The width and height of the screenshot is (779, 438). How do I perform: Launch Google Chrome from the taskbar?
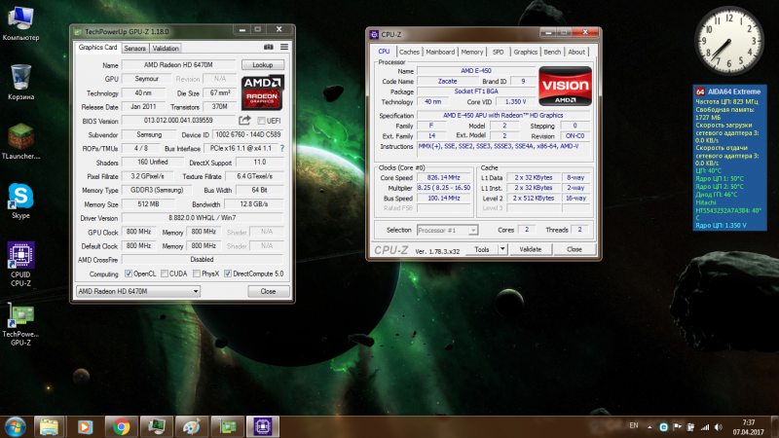click(x=121, y=426)
